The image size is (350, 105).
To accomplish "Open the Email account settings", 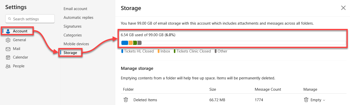I will click(x=75, y=9).
